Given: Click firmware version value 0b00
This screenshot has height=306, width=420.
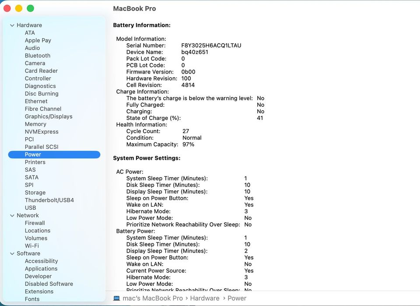Looking at the screenshot, I should tap(188, 72).
